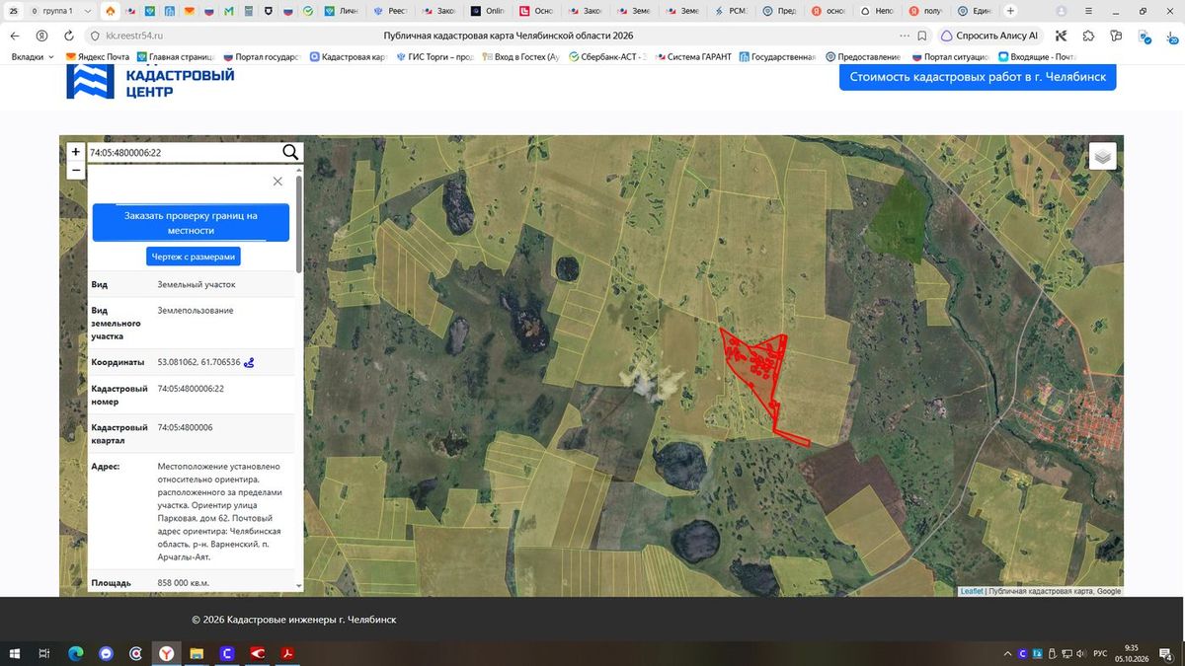Open the Система ГАРАНТ bookmark
Viewport: 1185px width, 666px height.
tap(692, 57)
